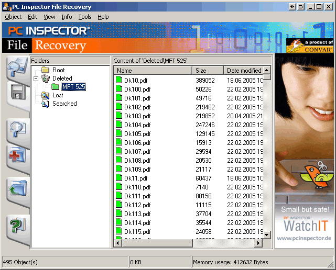Select the MFT 525 folder
Viewport: 336px width, 270px height.
74,87
